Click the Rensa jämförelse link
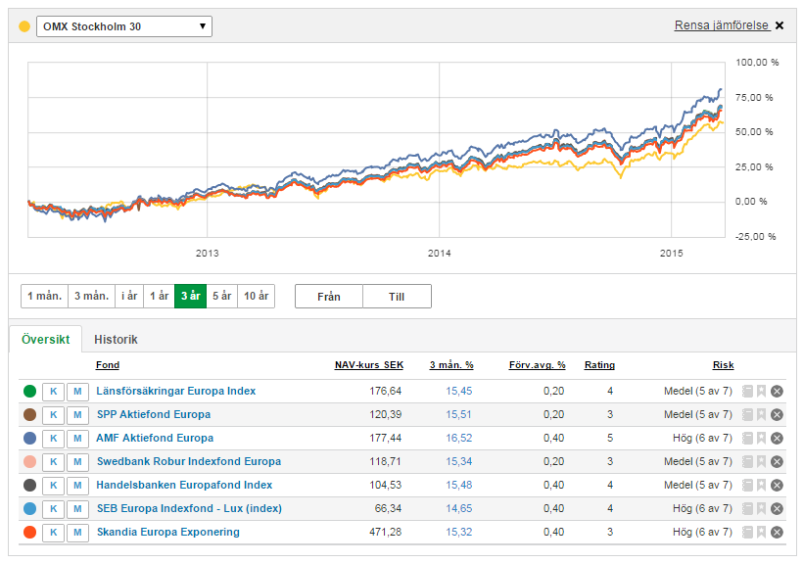The height and width of the screenshot is (563, 803). (721, 26)
